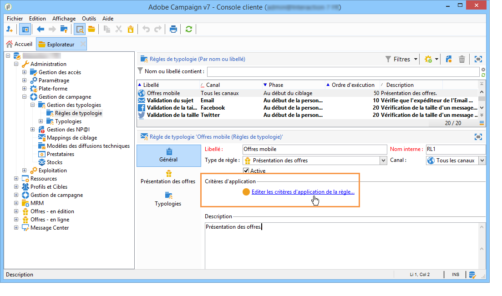Expand the Typologies tree node
The height and width of the screenshot is (296, 502).
(41, 121)
